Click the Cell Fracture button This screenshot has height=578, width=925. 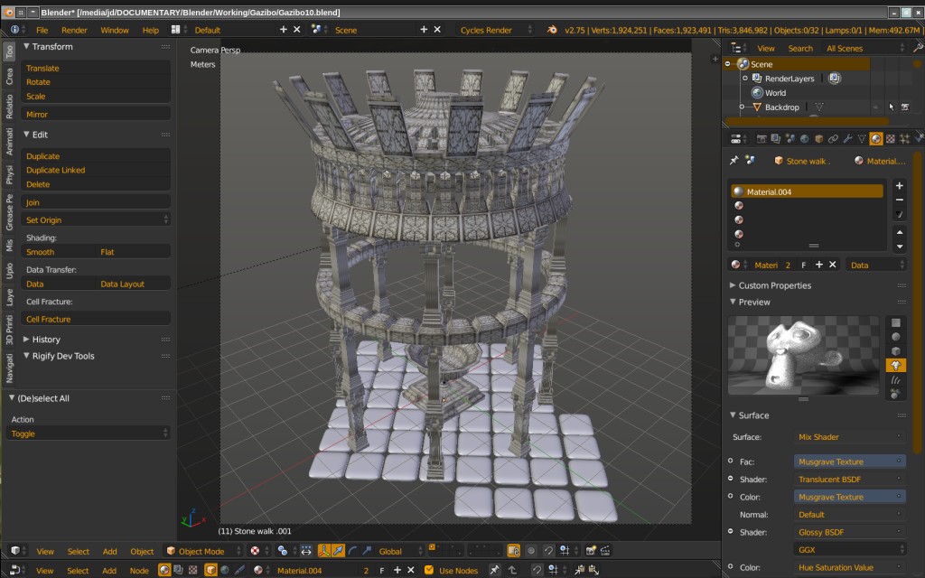pyautogui.click(x=95, y=318)
